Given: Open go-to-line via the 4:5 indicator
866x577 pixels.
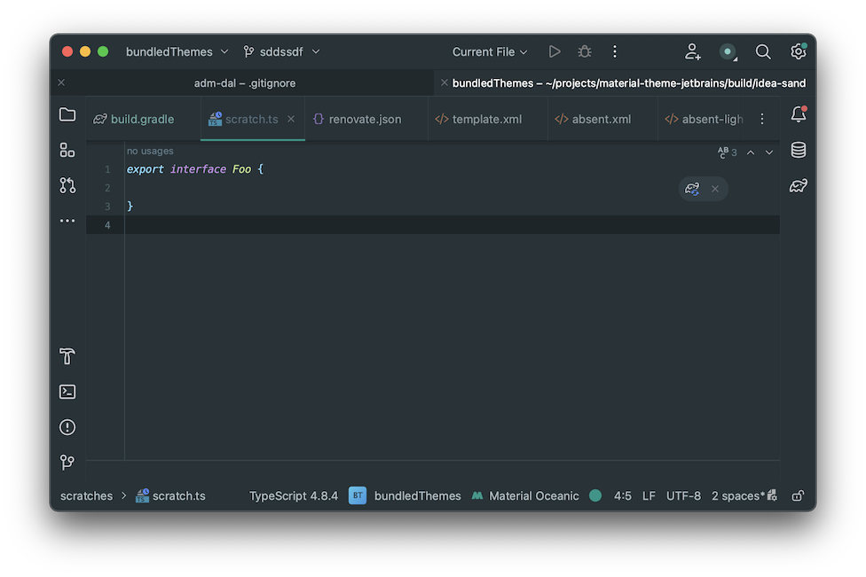Looking at the screenshot, I should point(622,495).
